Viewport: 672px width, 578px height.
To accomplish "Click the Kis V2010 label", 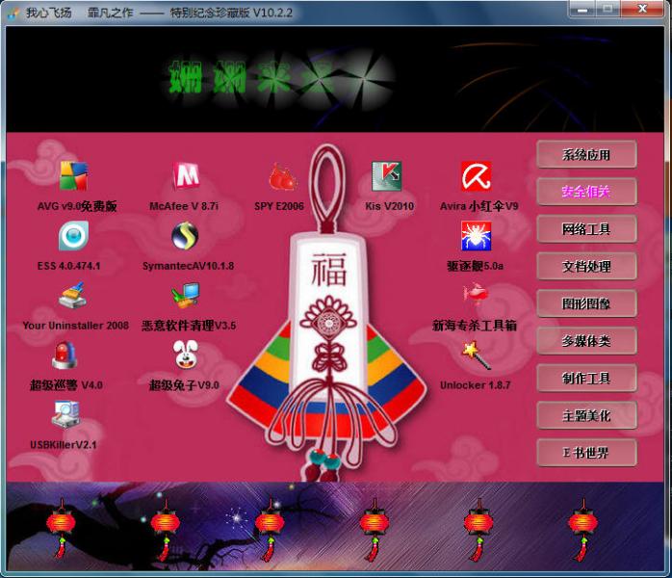I will pos(390,206).
